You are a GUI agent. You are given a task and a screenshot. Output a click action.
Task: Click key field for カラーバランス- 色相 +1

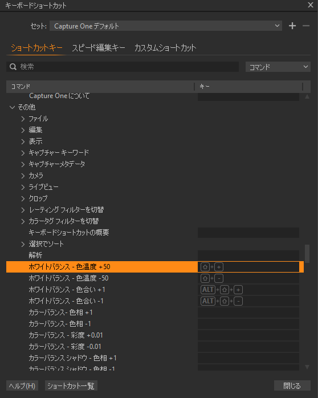point(248,312)
